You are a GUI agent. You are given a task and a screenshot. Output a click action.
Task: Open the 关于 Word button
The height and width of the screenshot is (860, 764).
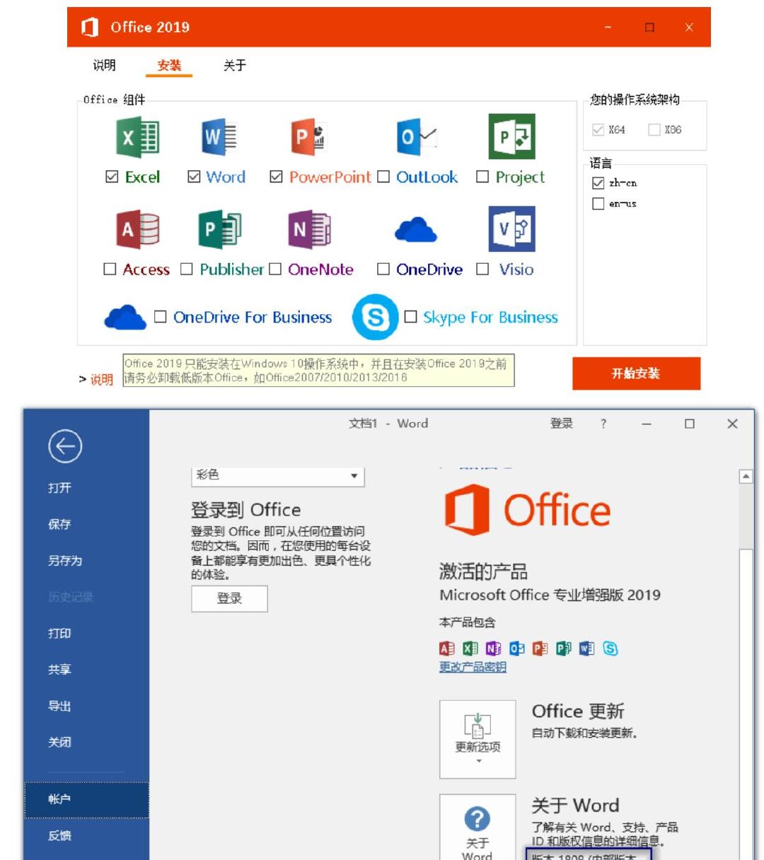[477, 827]
